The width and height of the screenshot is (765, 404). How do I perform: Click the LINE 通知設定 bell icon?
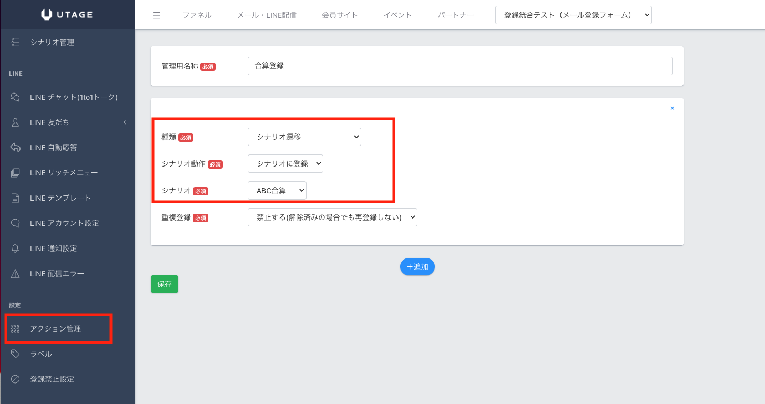click(x=15, y=248)
